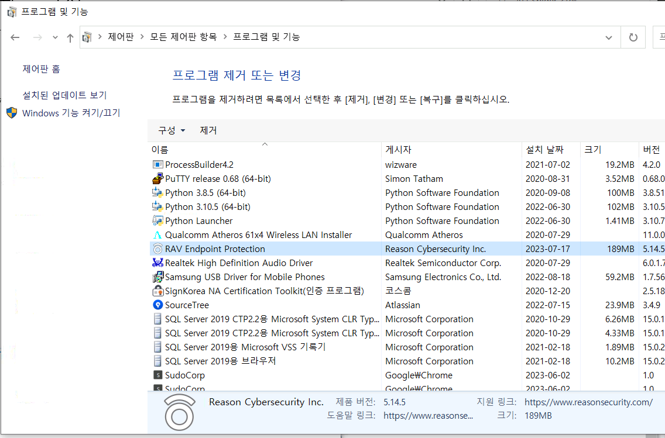Go back with the left arrow
Image resolution: width=665 pixels, height=438 pixels.
[15, 37]
